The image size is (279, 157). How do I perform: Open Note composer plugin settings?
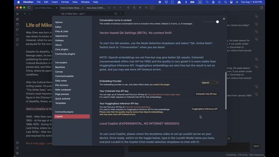pyautogui.click(x=63, y=90)
